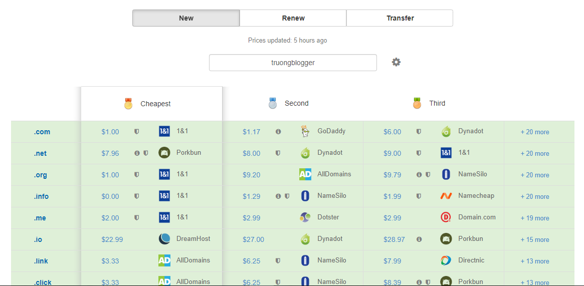Click the info icon beside $9.79 NameSilo price
This screenshot has width=584, height=286.
click(419, 175)
